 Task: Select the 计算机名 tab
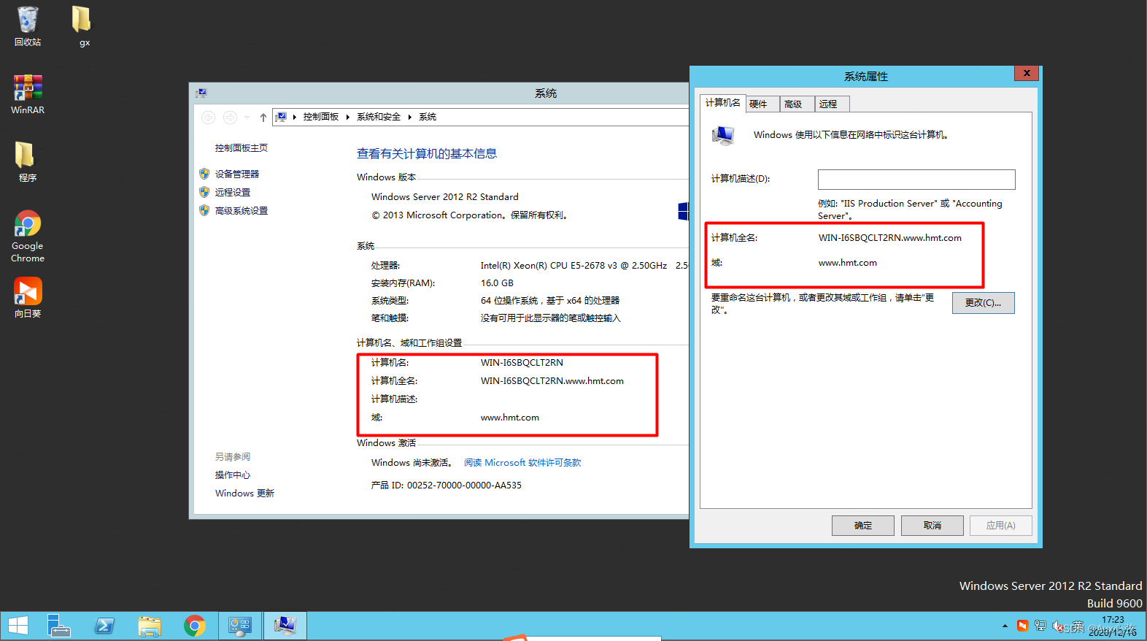(x=722, y=103)
